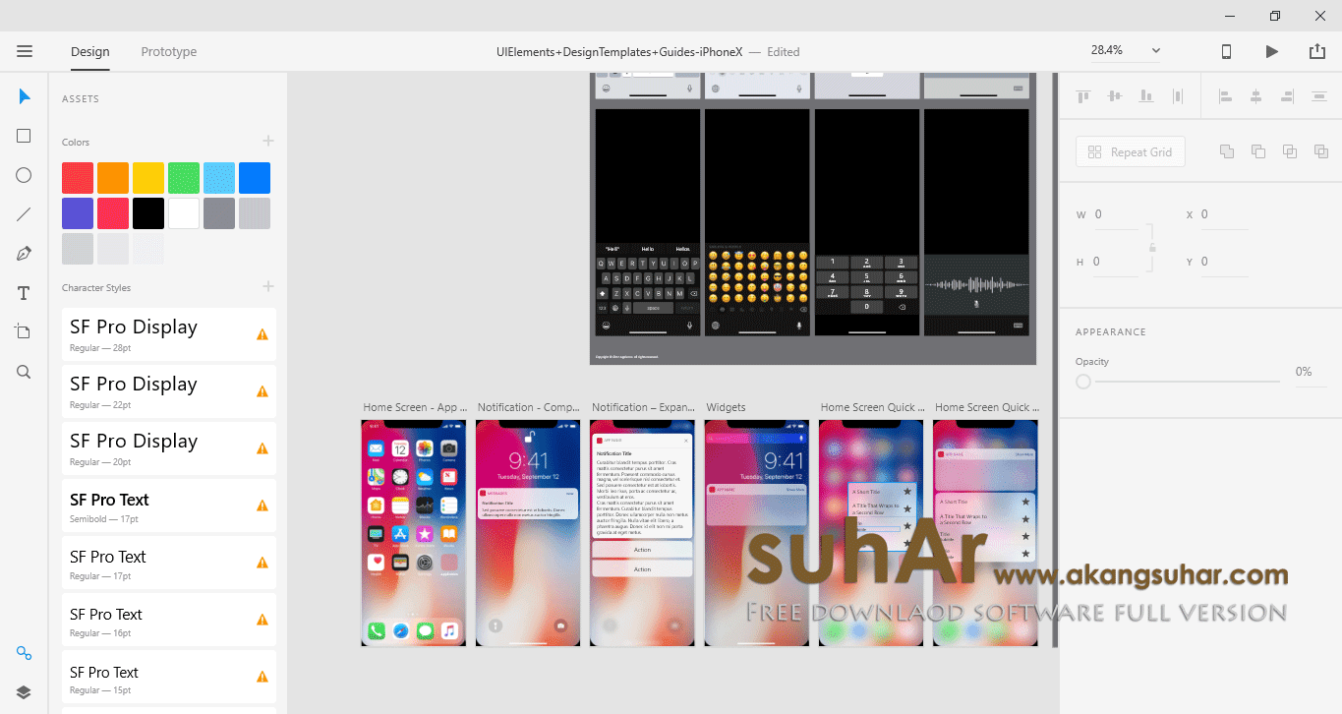Viewport: 1342px width, 714px height.
Task: Click the Exclude Overlap boolean icon
Action: tap(1321, 151)
